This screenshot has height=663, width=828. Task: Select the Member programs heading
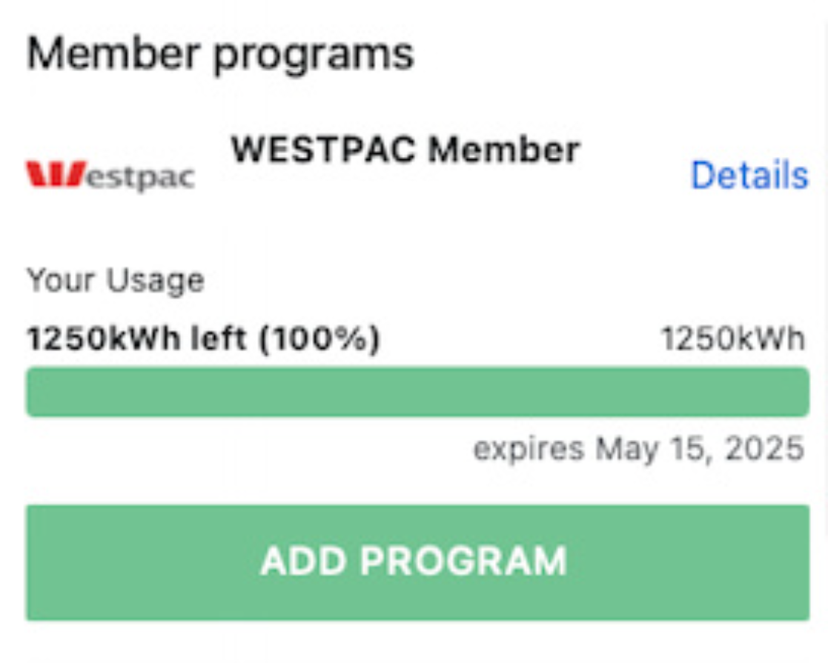click(220, 53)
